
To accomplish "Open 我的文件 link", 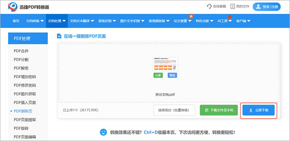I will 240,7.
